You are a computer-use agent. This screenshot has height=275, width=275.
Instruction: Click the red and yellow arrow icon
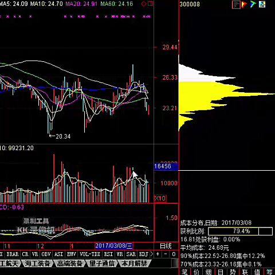[x=244, y=5]
